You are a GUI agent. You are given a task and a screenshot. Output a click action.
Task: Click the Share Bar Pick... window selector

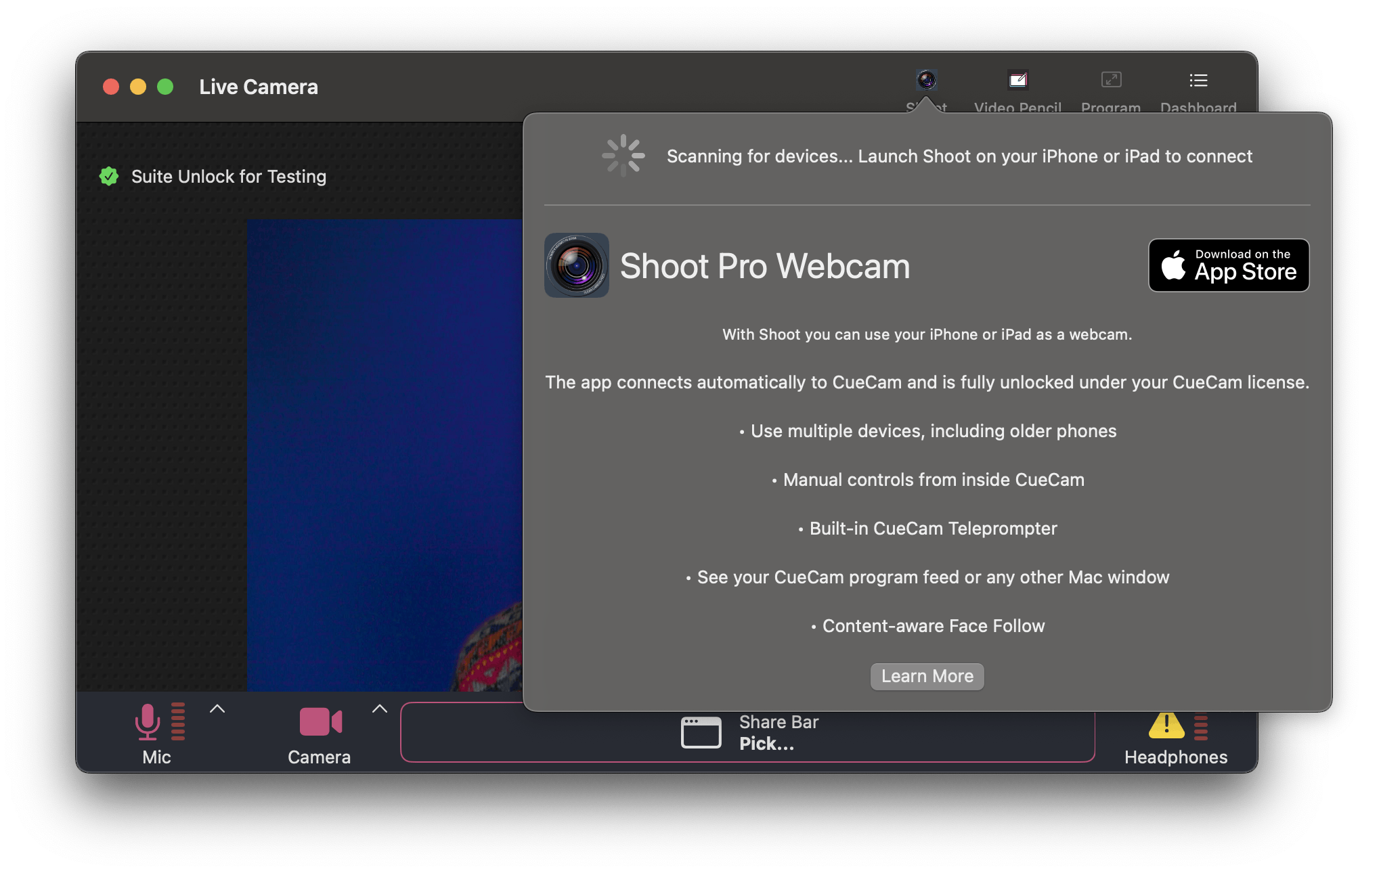pos(747,732)
